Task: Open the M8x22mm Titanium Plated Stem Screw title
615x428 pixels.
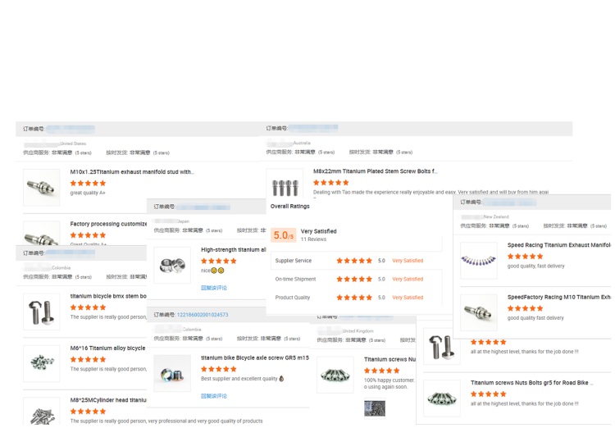Action: click(x=375, y=172)
